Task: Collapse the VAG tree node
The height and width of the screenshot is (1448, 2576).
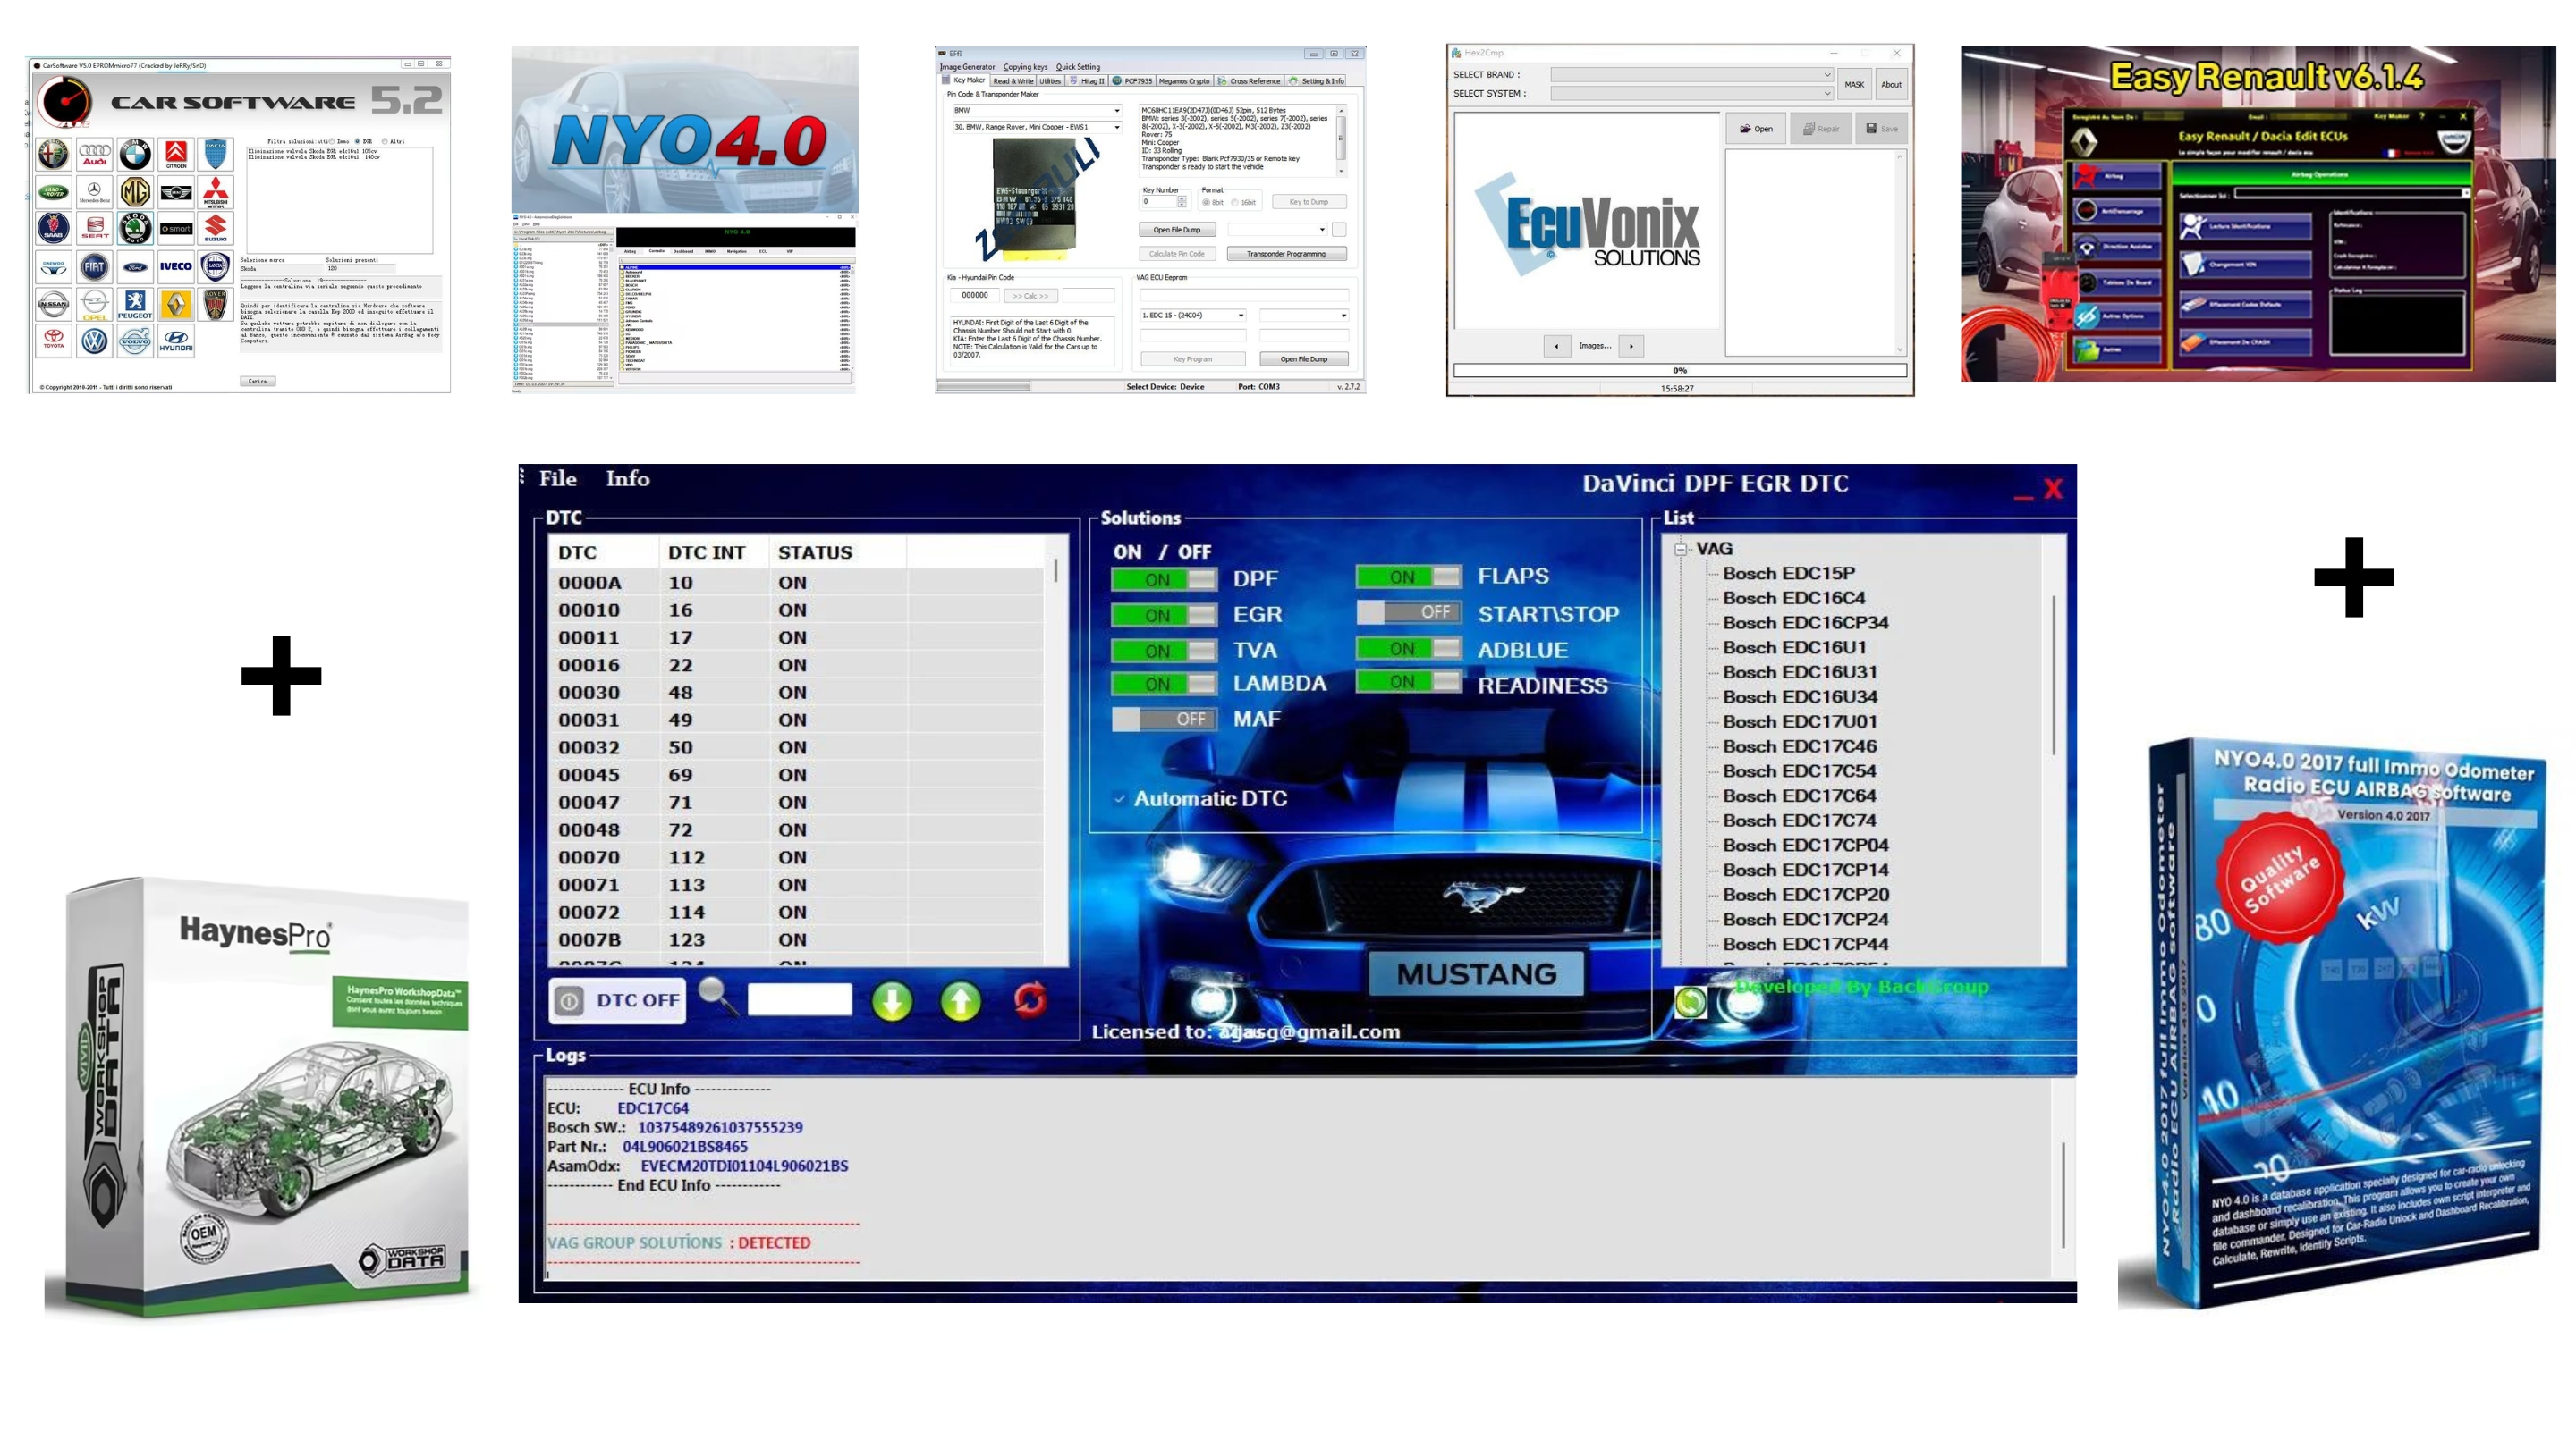Action: [x=1681, y=549]
